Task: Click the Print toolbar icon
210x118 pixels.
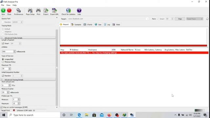Action: pyautogui.click(x=38, y=12)
